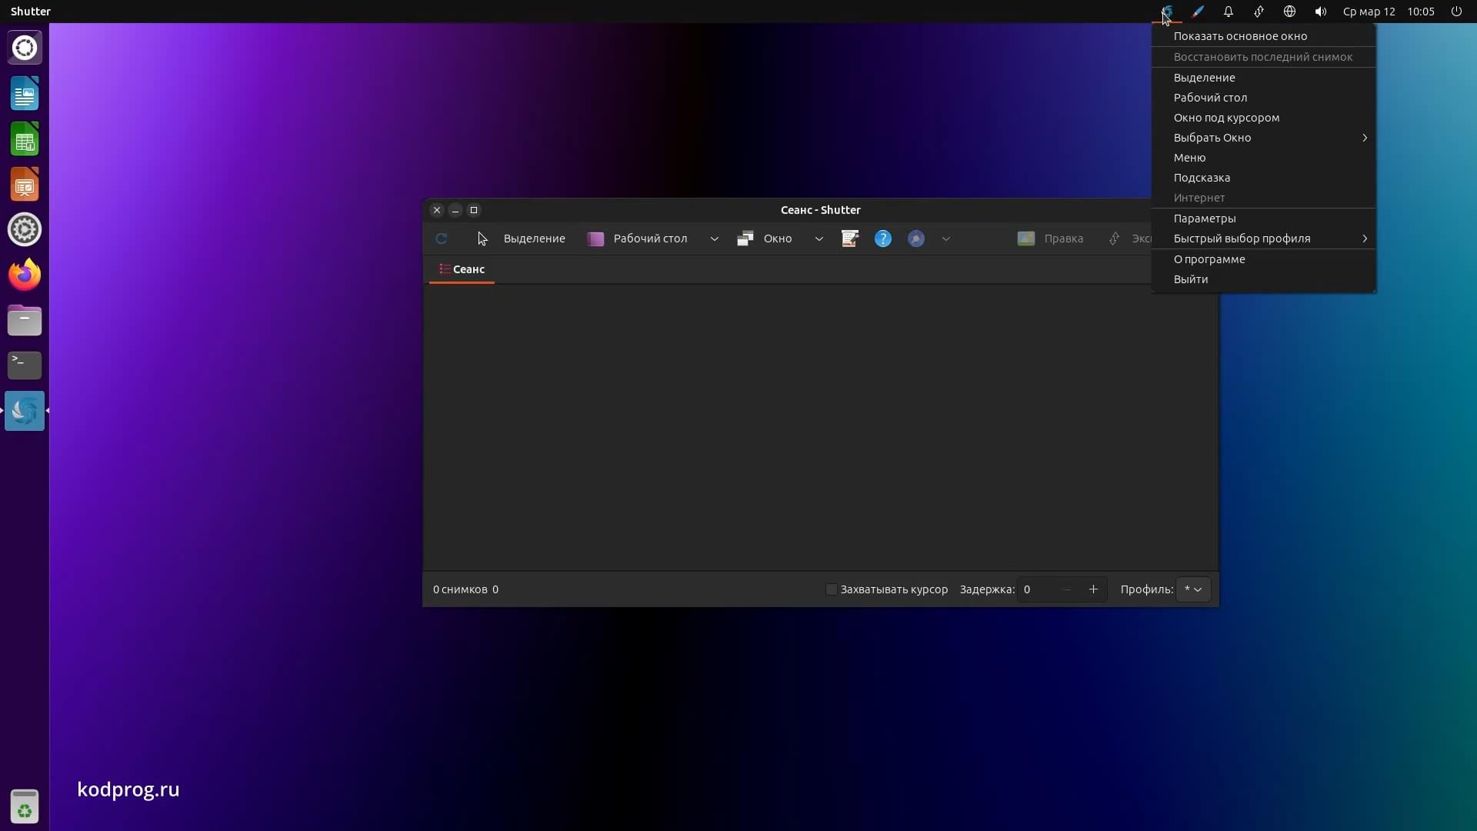Open the power menu icon
Viewport: 1477px width, 831px height.
coord(1456,12)
